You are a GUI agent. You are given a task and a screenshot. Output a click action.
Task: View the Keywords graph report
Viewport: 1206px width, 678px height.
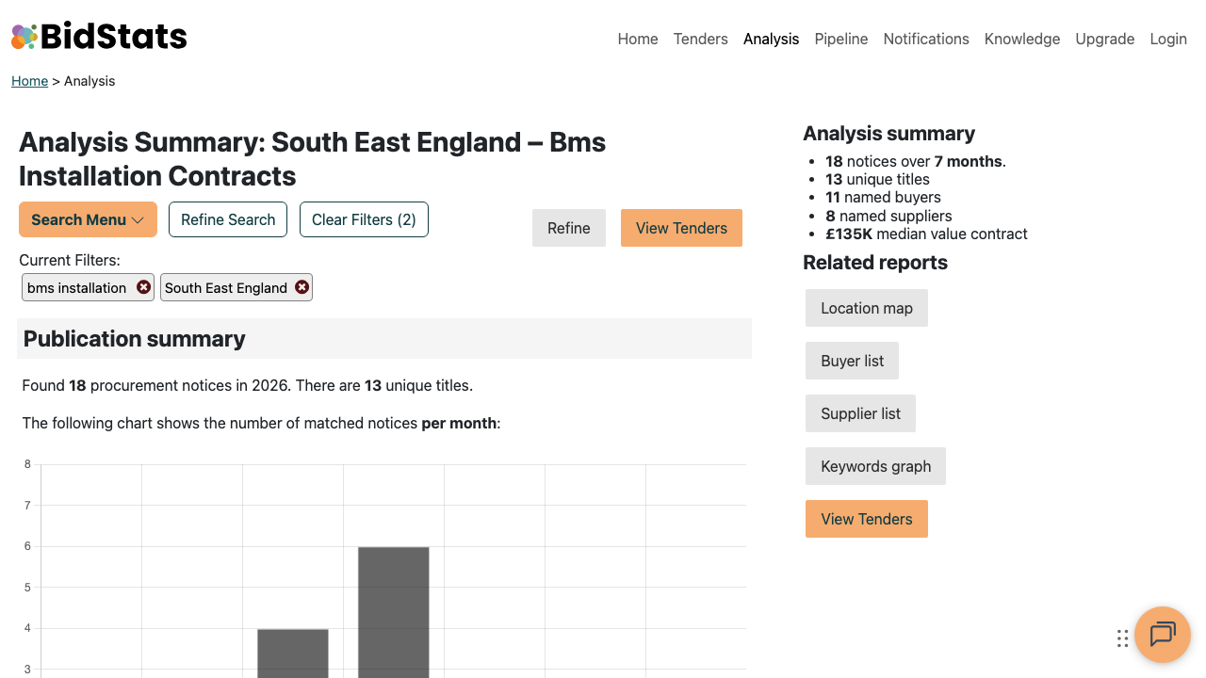(875, 466)
